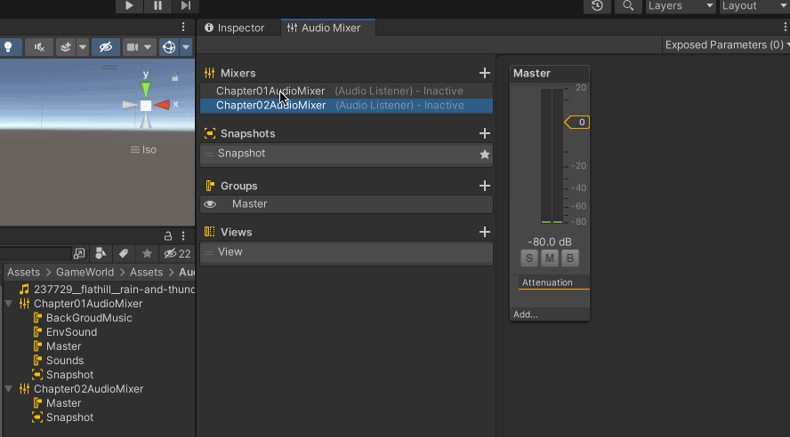Collapse the Chapter01AudioMixer asset in the Project panel
Screen dimensions: 790x437
pyautogui.click(x=9, y=304)
